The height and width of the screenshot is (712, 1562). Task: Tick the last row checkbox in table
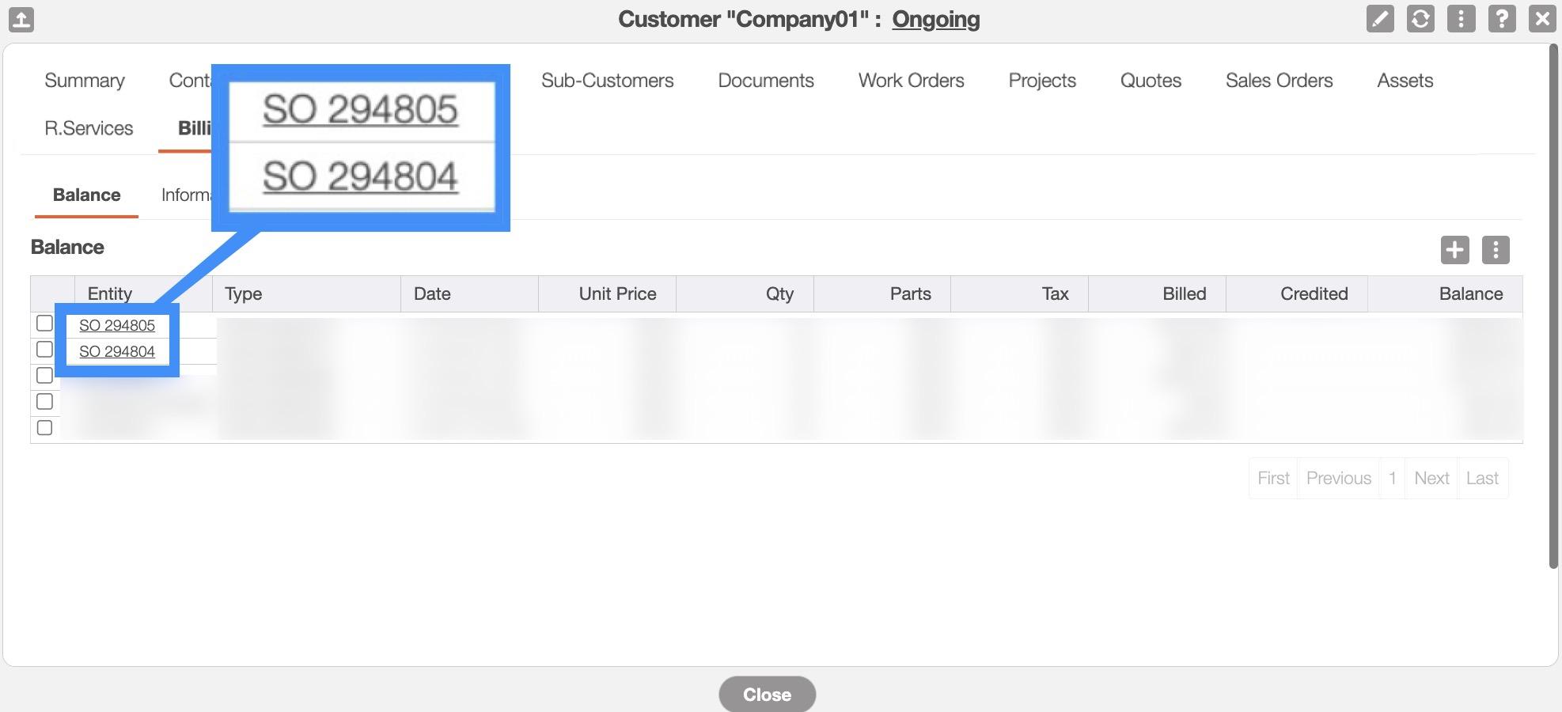pos(45,428)
